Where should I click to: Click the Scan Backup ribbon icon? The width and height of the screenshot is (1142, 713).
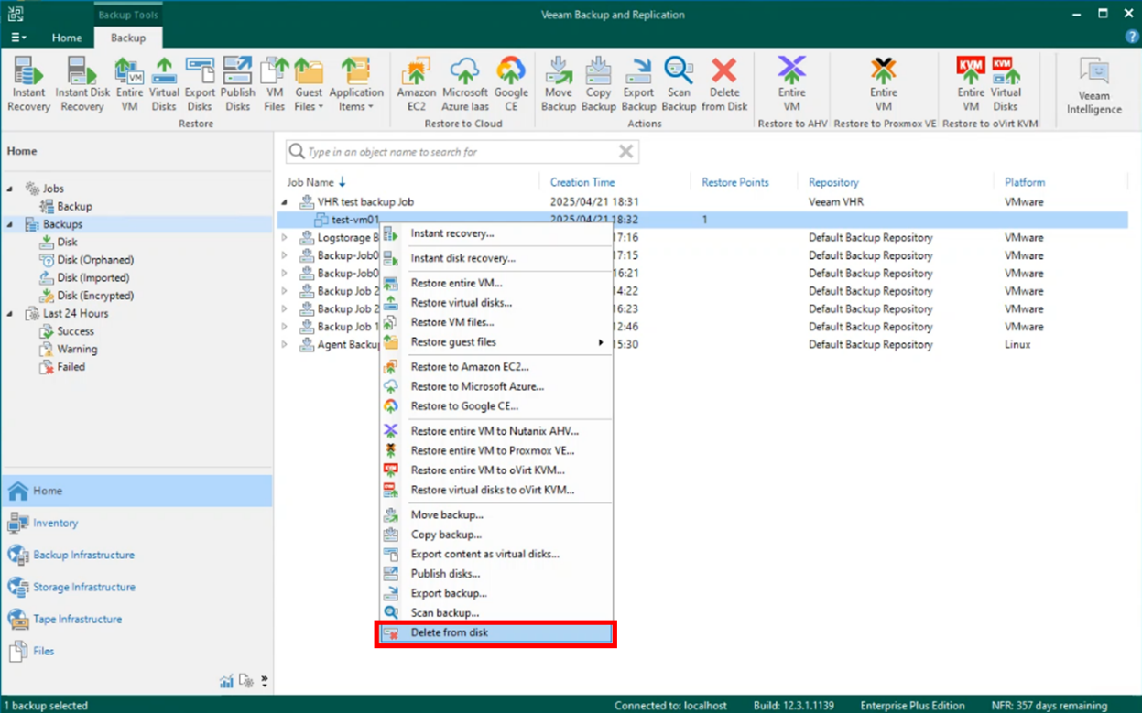pos(679,84)
